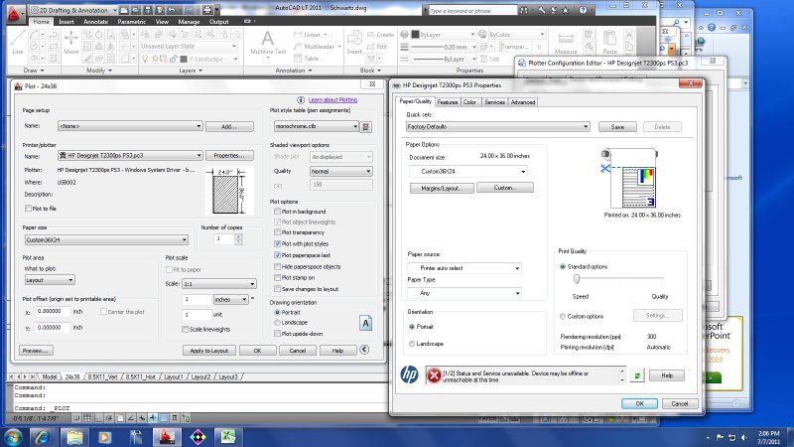The width and height of the screenshot is (794, 447).
Task: Click the collapse dialog arrow beside Help
Action: [365, 351]
